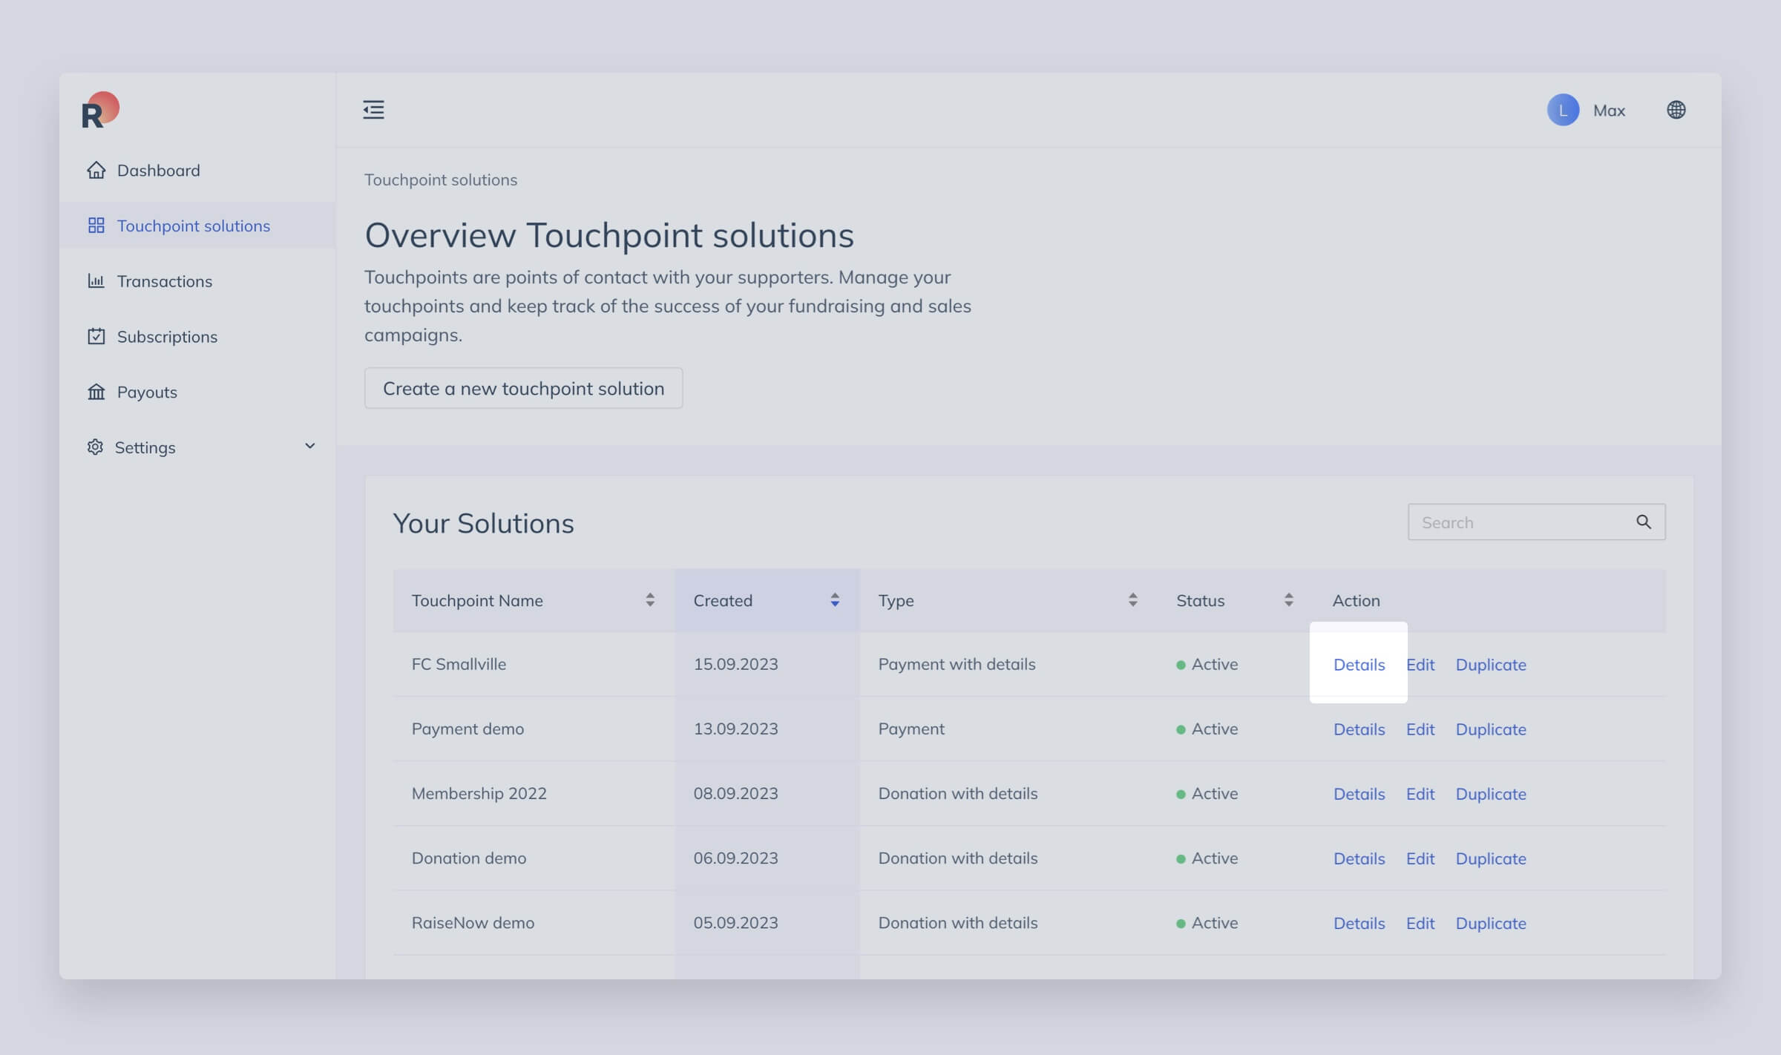Image resolution: width=1781 pixels, height=1055 pixels.
Task: Click the search magnifier icon
Action: (x=1644, y=522)
